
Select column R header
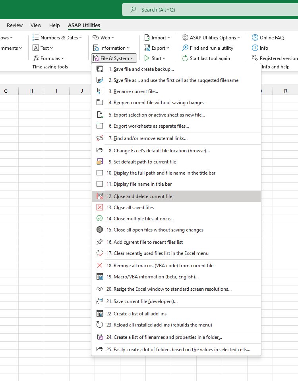(285, 91)
